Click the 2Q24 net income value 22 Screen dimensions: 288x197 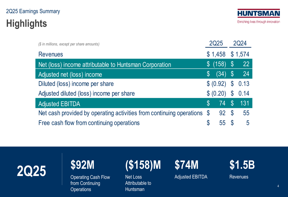pos(246,64)
